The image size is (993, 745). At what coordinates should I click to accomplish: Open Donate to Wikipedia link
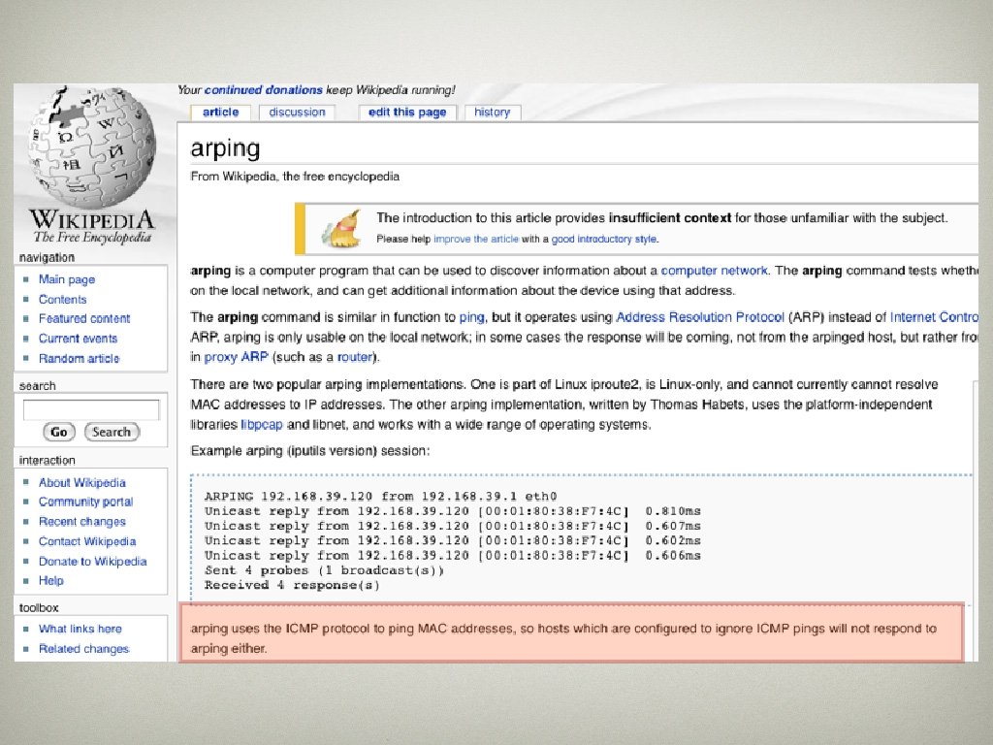[x=92, y=562]
